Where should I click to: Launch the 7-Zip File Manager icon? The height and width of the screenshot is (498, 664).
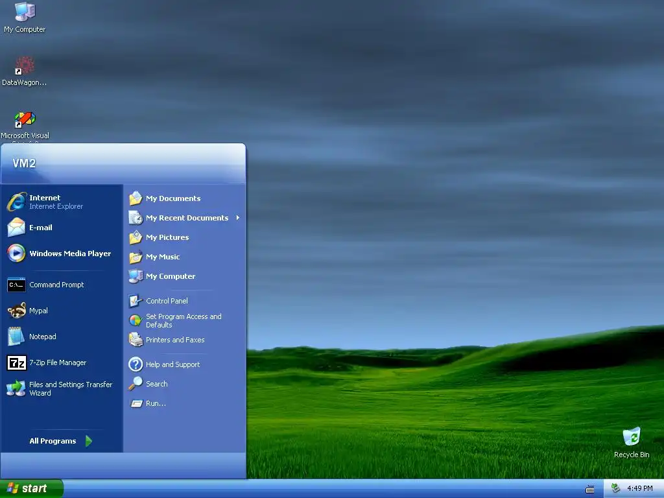tap(16, 362)
